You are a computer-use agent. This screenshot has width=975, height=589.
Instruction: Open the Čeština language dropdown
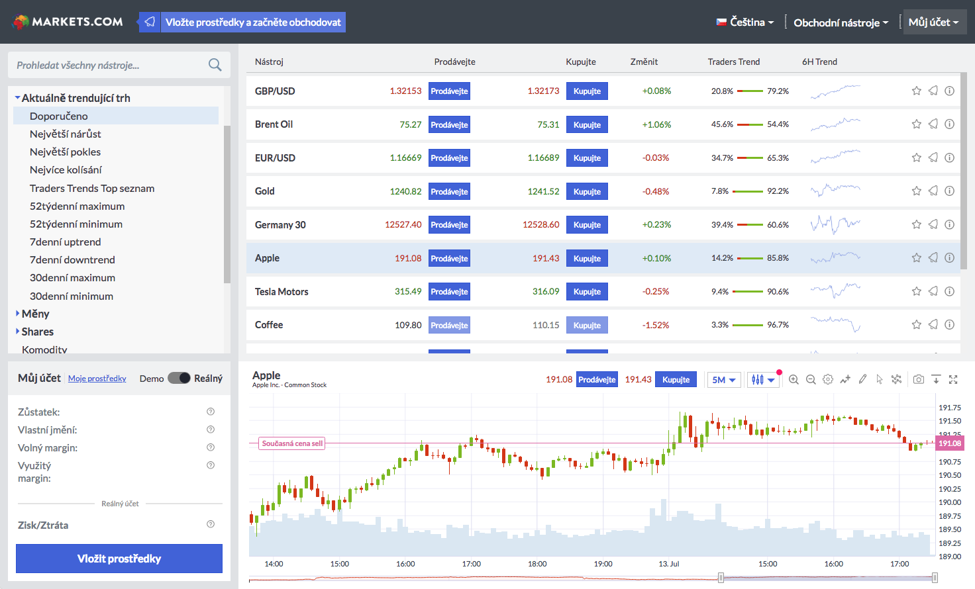[x=745, y=22]
